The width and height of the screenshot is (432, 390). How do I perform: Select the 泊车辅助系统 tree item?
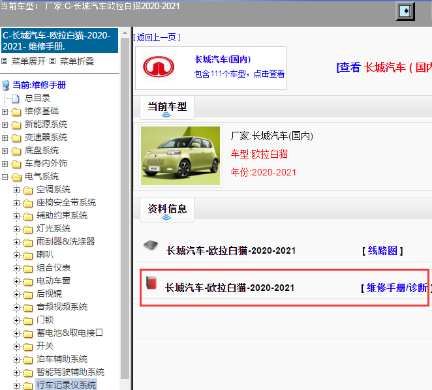[x=62, y=359]
